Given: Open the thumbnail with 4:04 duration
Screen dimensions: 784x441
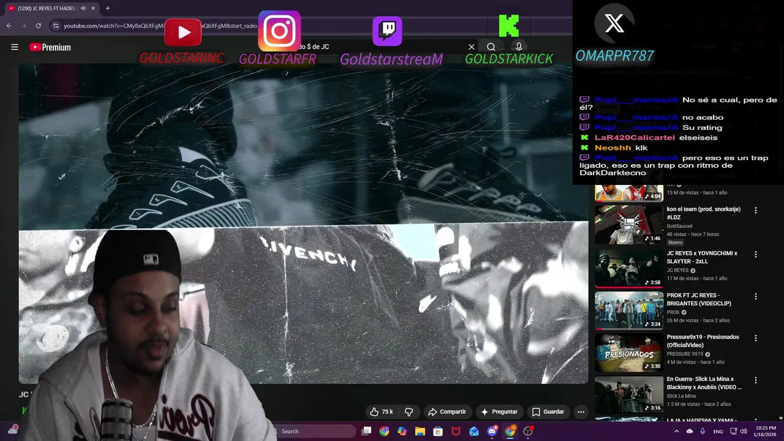Looking at the screenshot, I should pos(629,192).
